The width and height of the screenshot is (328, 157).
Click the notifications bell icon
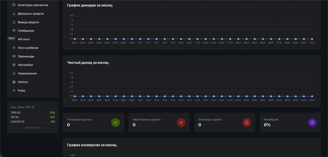14,73
